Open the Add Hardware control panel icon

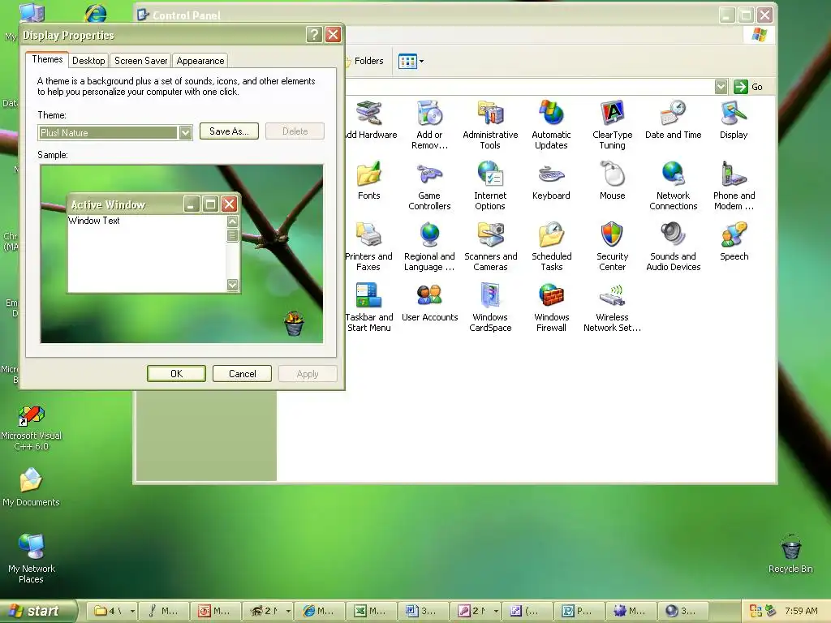tap(370, 120)
